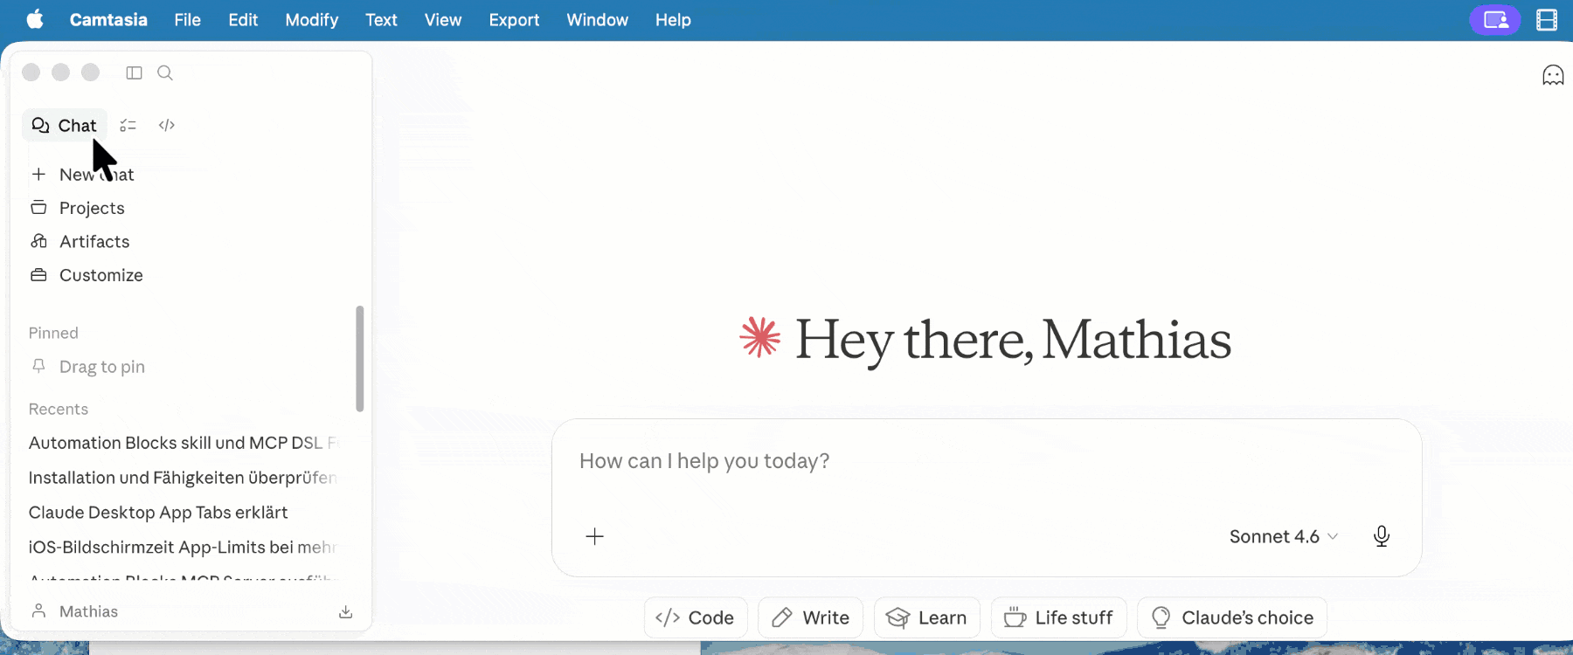This screenshot has height=655, width=1573.
Task: Click the Drag to pin placeholder
Action: click(x=102, y=367)
